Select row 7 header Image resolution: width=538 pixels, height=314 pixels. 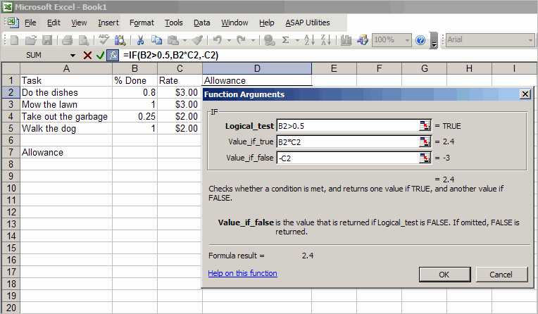(x=11, y=152)
